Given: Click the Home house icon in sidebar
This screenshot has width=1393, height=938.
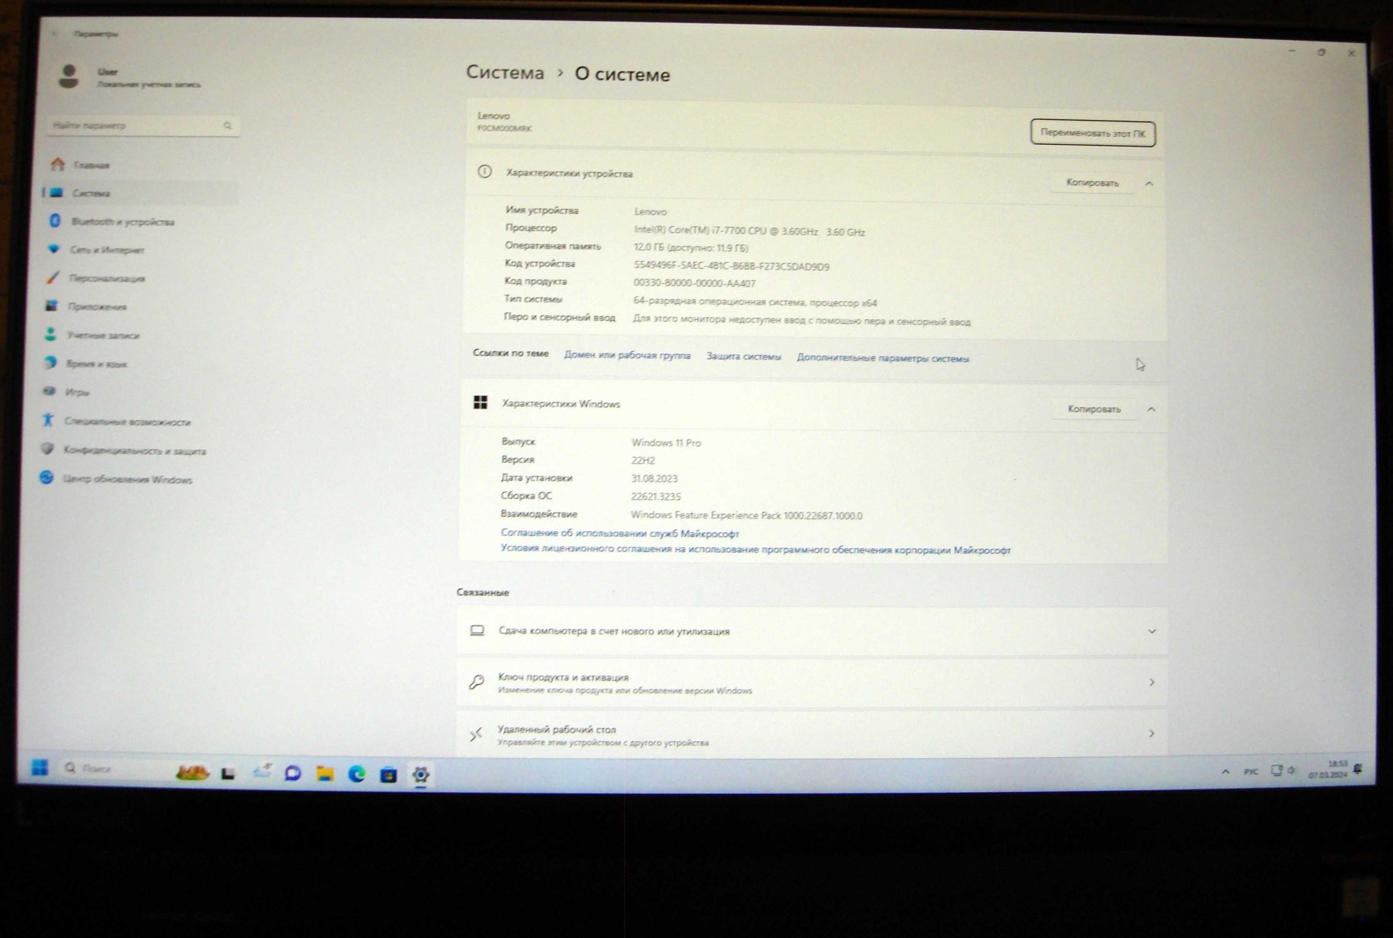Looking at the screenshot, I should point(58,164).
